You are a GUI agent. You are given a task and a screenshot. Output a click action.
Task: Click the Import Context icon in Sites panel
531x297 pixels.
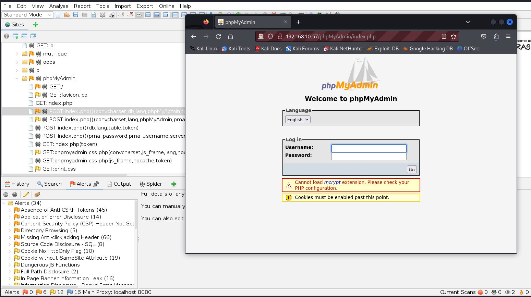(24, 36)
